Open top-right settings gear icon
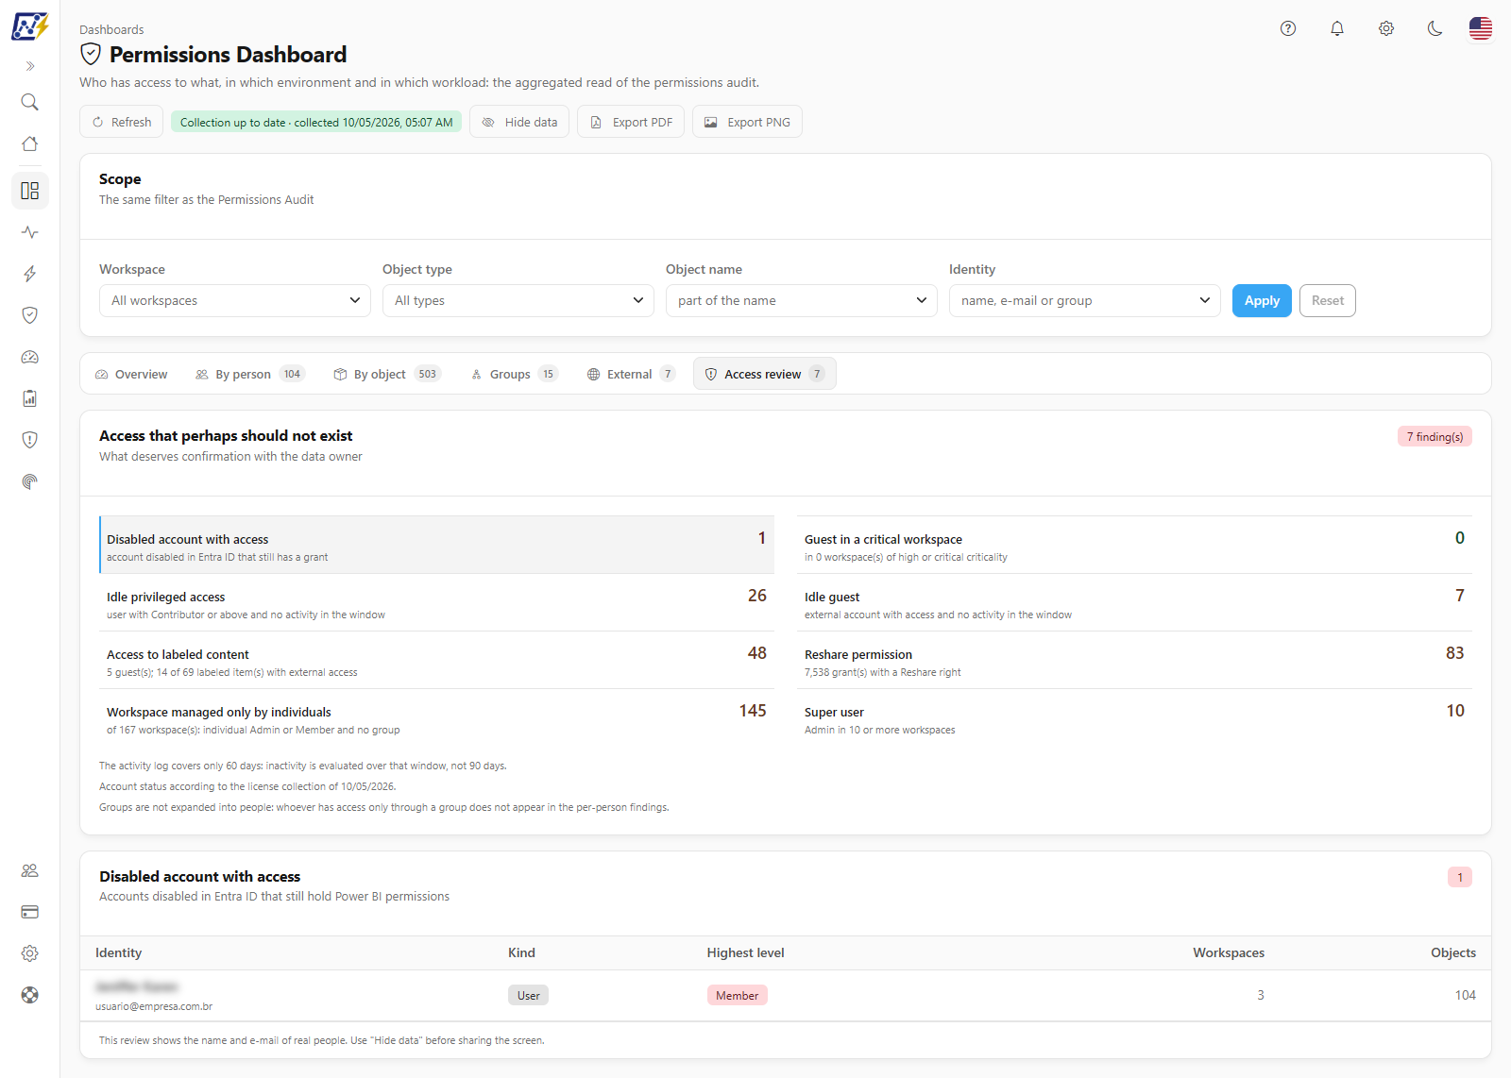This screenshot has height=1078, width=1511. 1386,28
